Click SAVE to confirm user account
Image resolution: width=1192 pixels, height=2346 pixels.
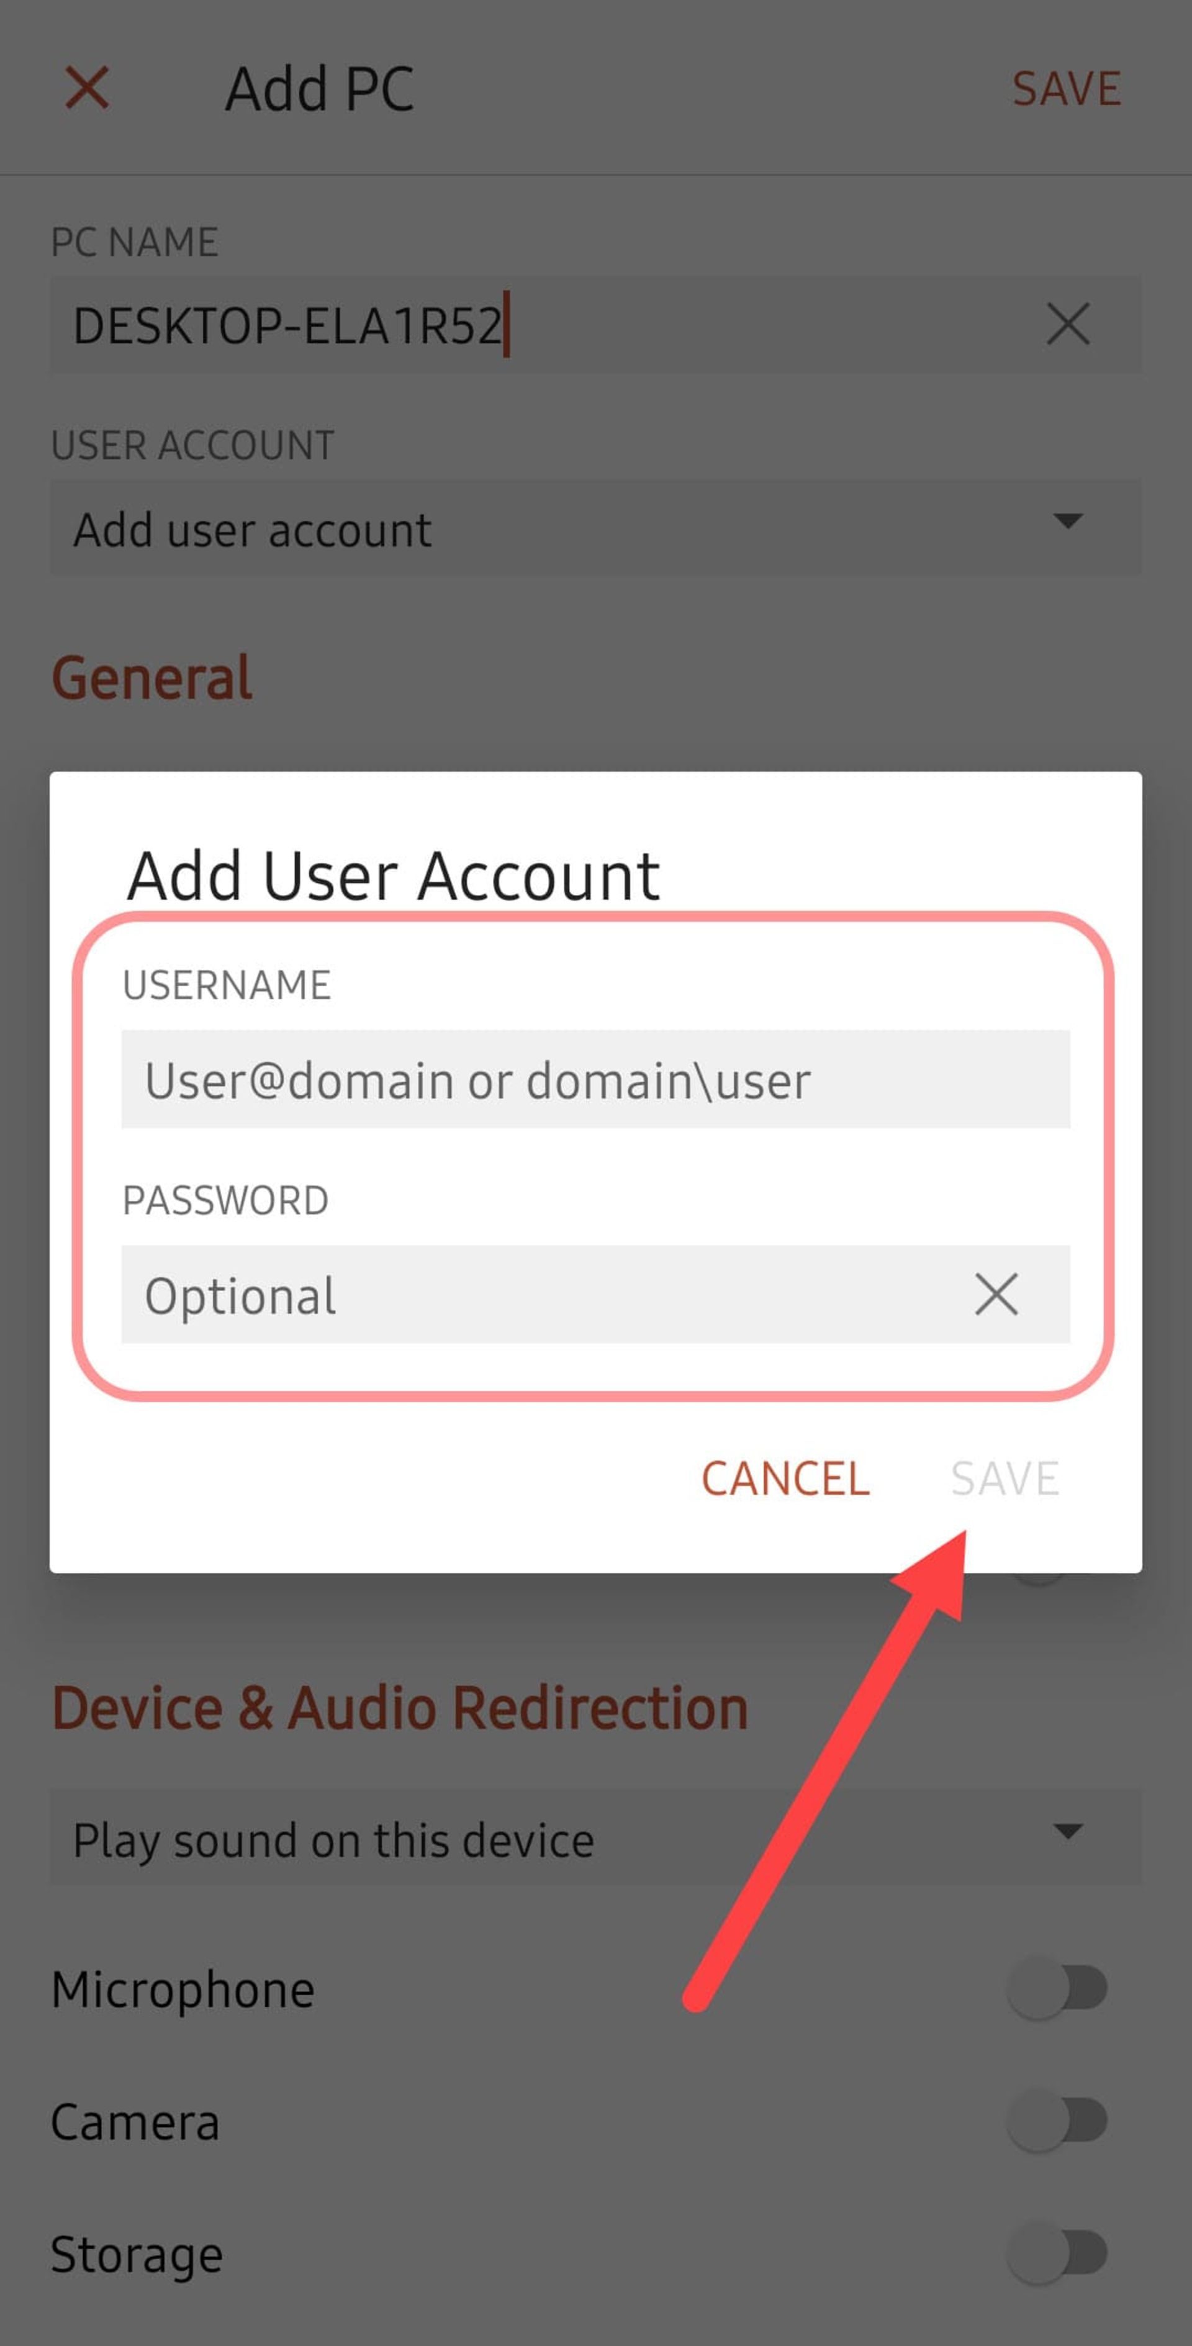click(x=1003, y=1475)
